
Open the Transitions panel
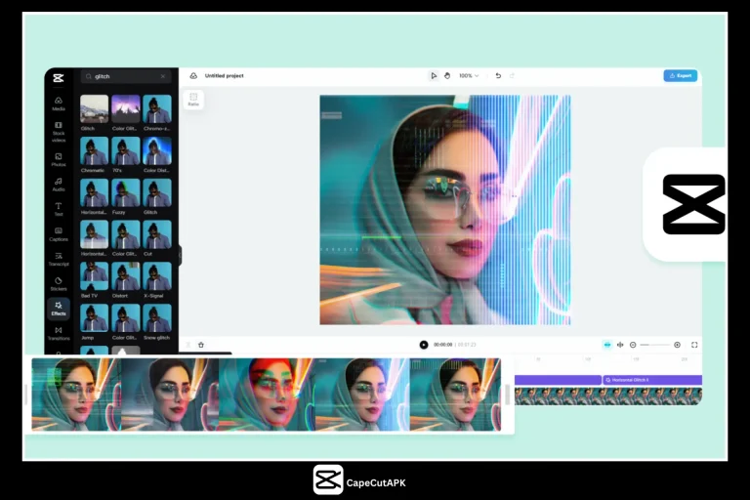pos(59,333)
